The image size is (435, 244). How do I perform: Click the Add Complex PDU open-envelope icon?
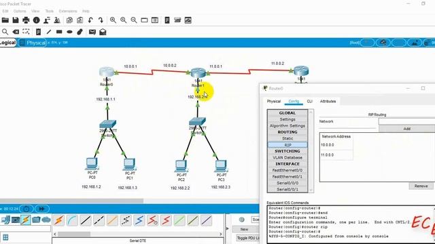(x=103, y=32)
